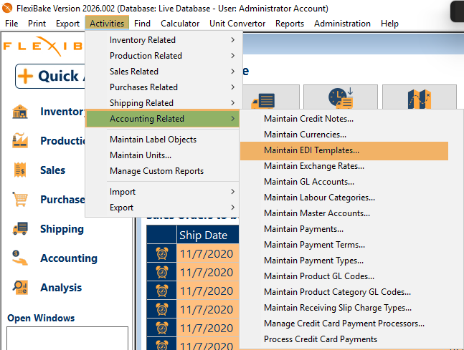This screenshot has width=464, height=350.
Task: Click the Sales receipt icon in sidebar
Action: (20, 170)
